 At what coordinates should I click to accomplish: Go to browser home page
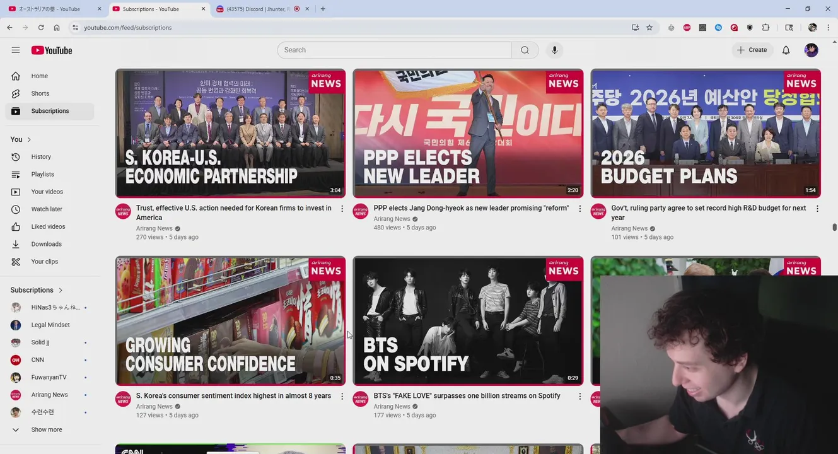coord(57,28)
